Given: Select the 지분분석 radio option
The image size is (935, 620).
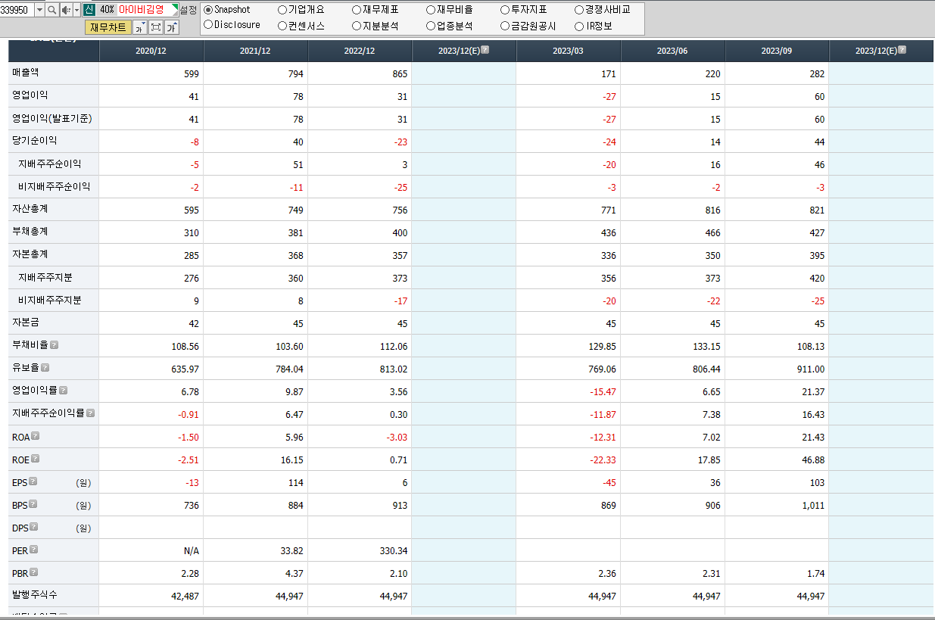Looking at the screenshot, I should pyautogui.click(x=357, y=26).
